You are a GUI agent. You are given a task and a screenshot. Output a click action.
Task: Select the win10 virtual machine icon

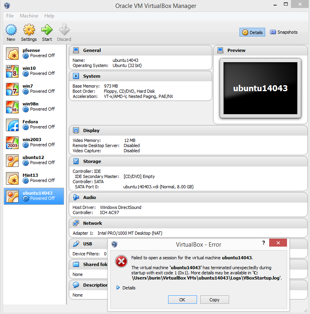tap(12, 71)
